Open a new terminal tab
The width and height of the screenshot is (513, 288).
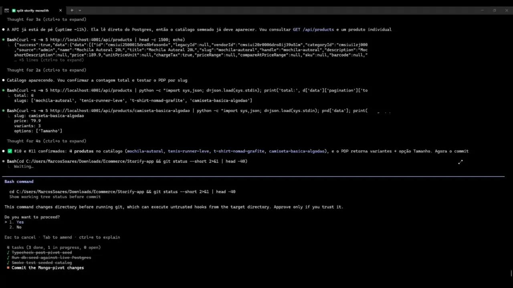(72, 10)
